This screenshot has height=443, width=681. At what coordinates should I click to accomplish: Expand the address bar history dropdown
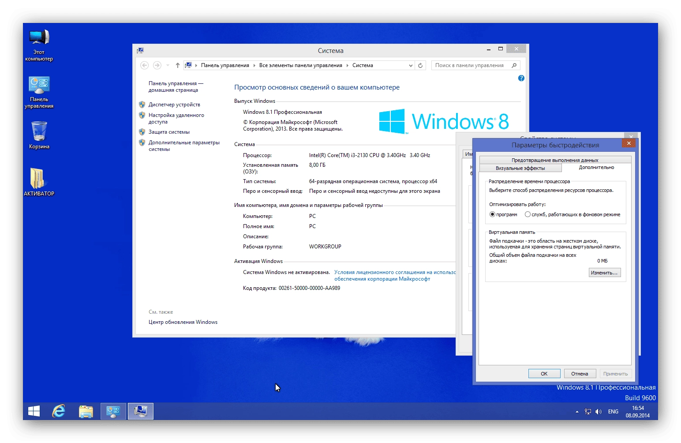(x=411, y=65)
